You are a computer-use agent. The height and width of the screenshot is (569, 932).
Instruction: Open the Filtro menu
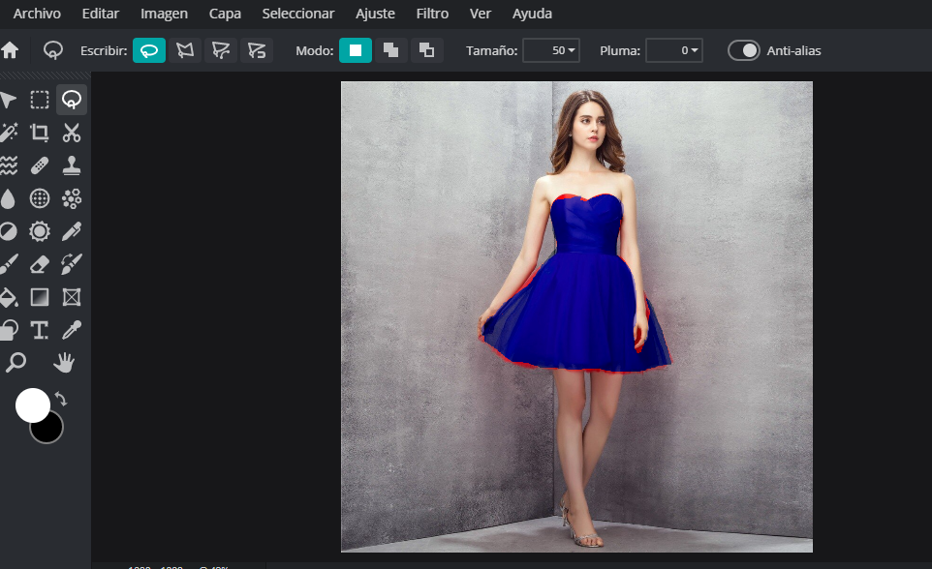[x=432, y=14]
